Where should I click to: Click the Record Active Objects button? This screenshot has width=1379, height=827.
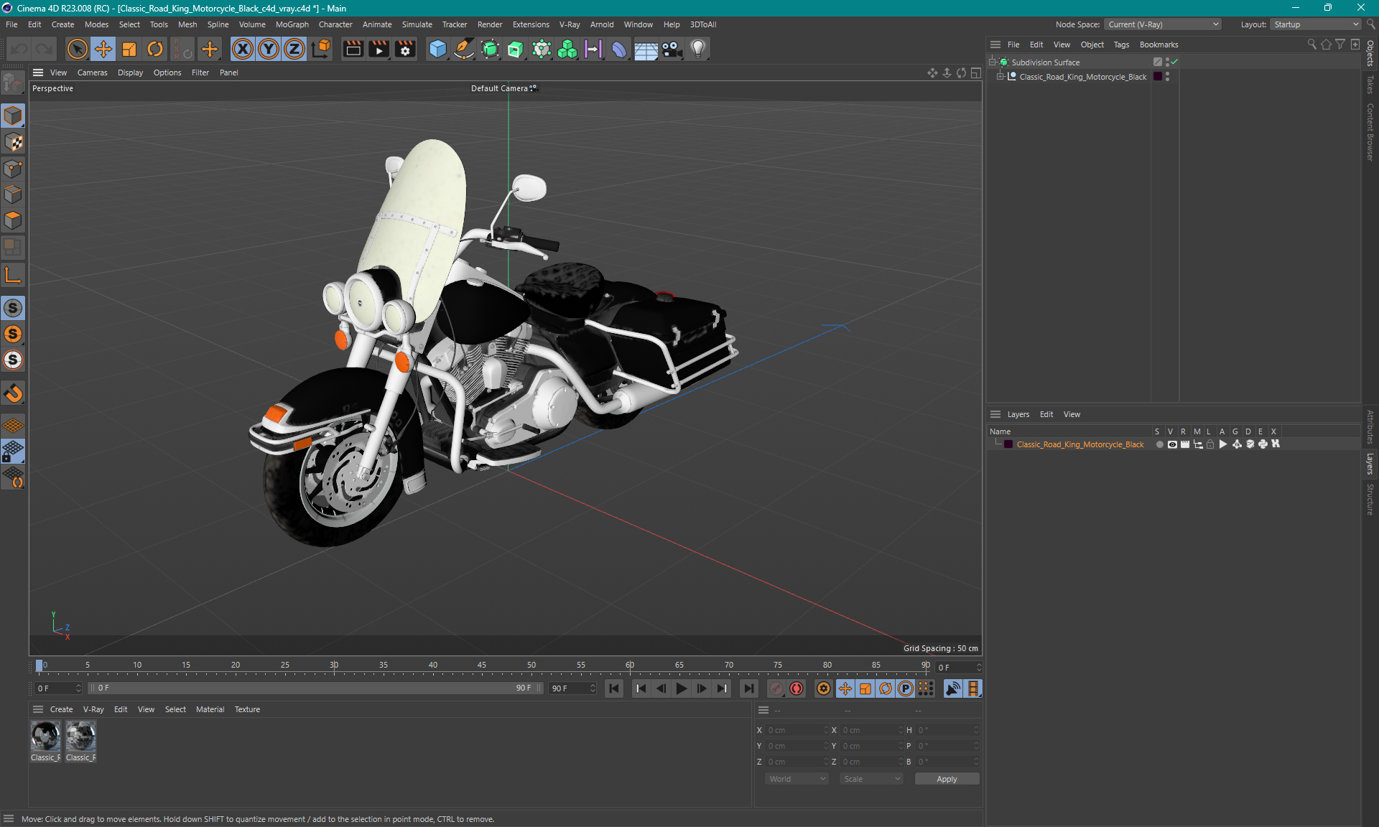click(x=776, y=688)
